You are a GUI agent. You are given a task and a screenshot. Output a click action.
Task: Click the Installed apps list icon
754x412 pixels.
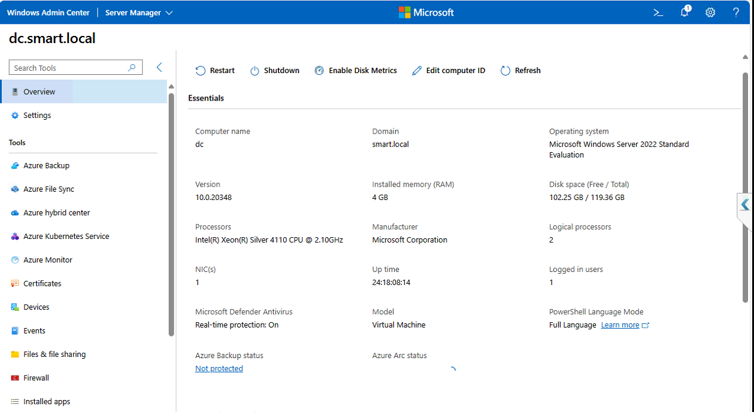(15, 402)
